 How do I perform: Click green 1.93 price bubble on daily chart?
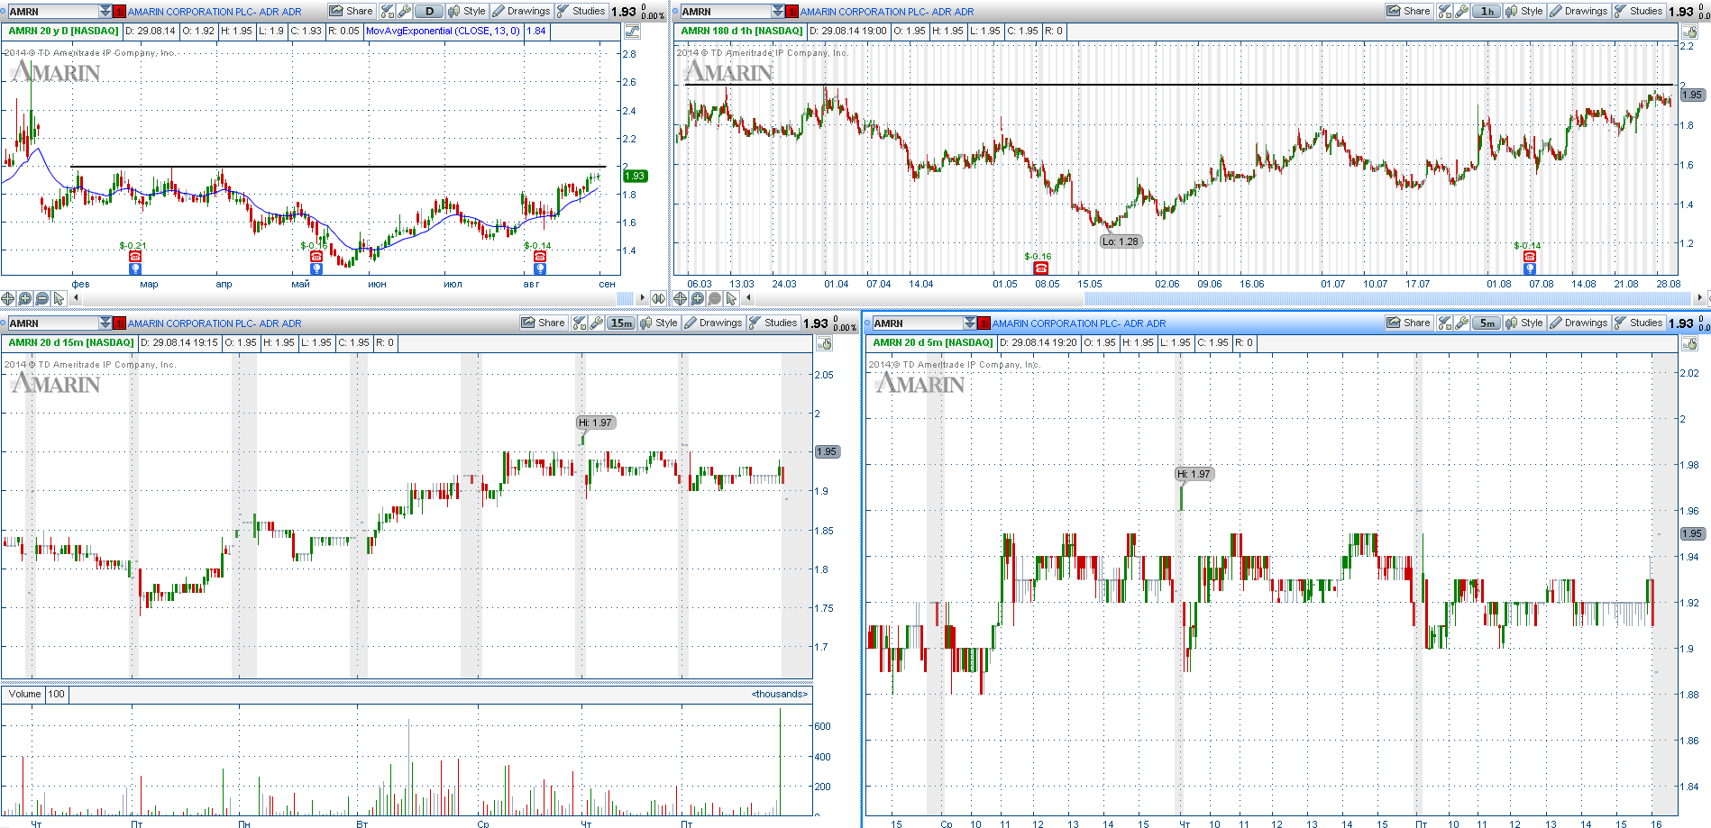point(636,176)
